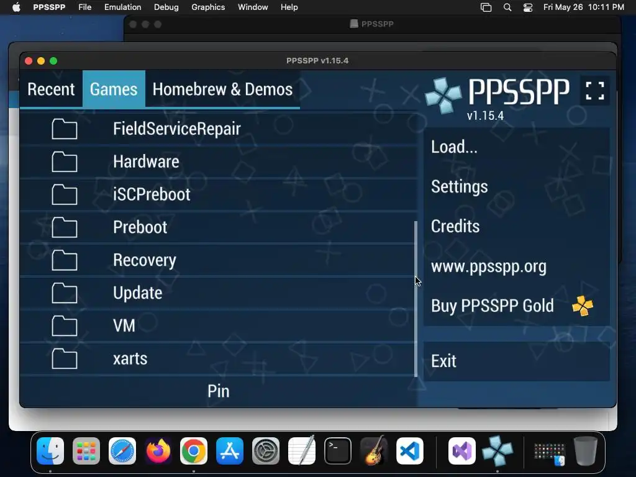Switch to the Homebrew & Demos tab
Image resolution: width=636 pixels, height=477 pixels.
click(223, 89)
